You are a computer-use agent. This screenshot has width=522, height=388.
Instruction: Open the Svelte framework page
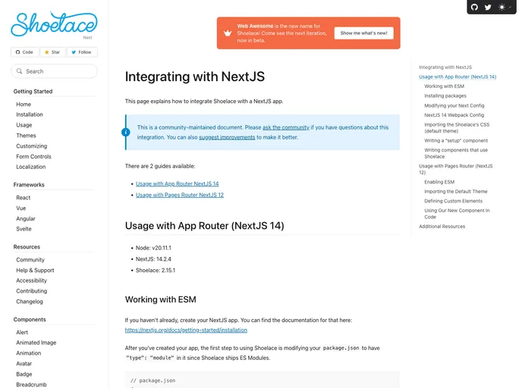(x=24, y=229)
